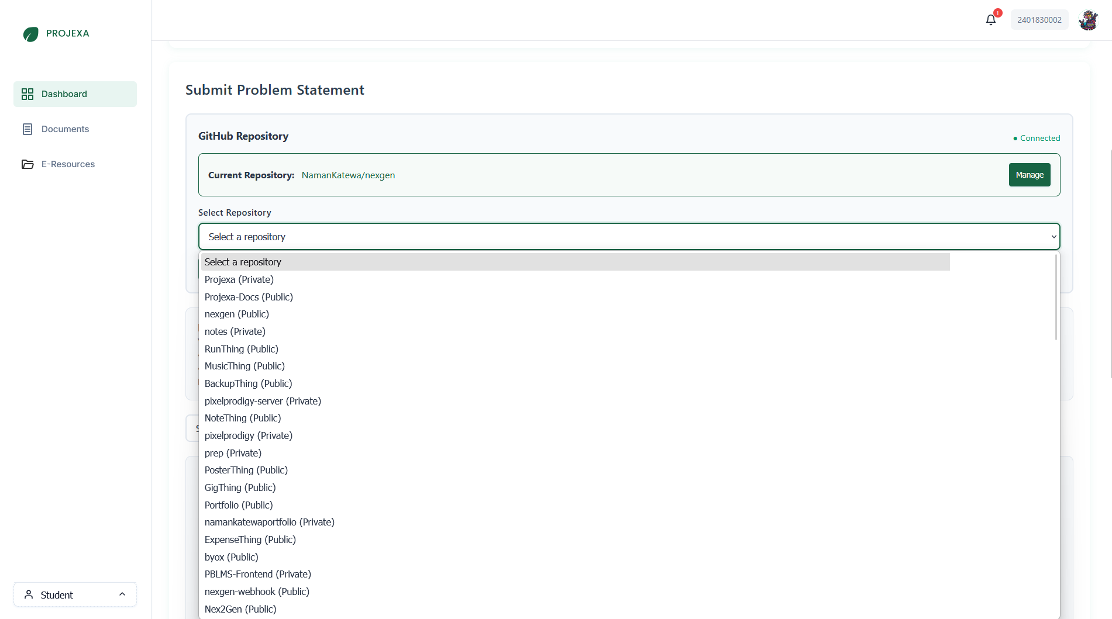Click the Dashboard grid icon in sidebar

click(x=27, y=94)
